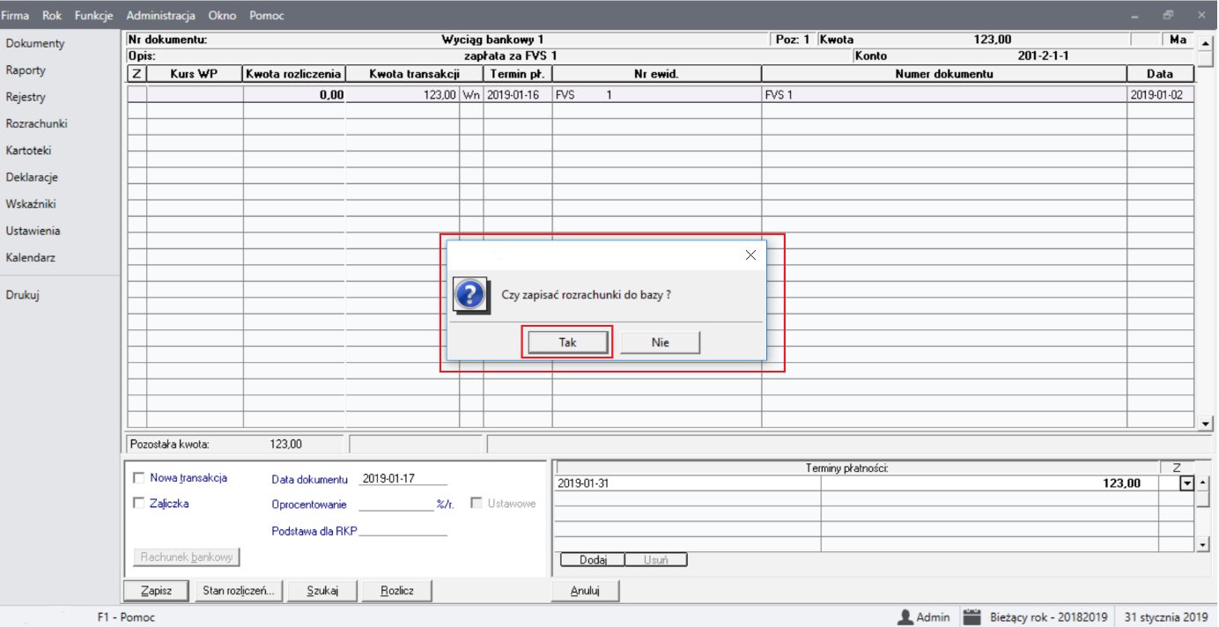Click the Kwota transakcji column header
Viewport: 1219px width, 627px height.
click(414, 74)
